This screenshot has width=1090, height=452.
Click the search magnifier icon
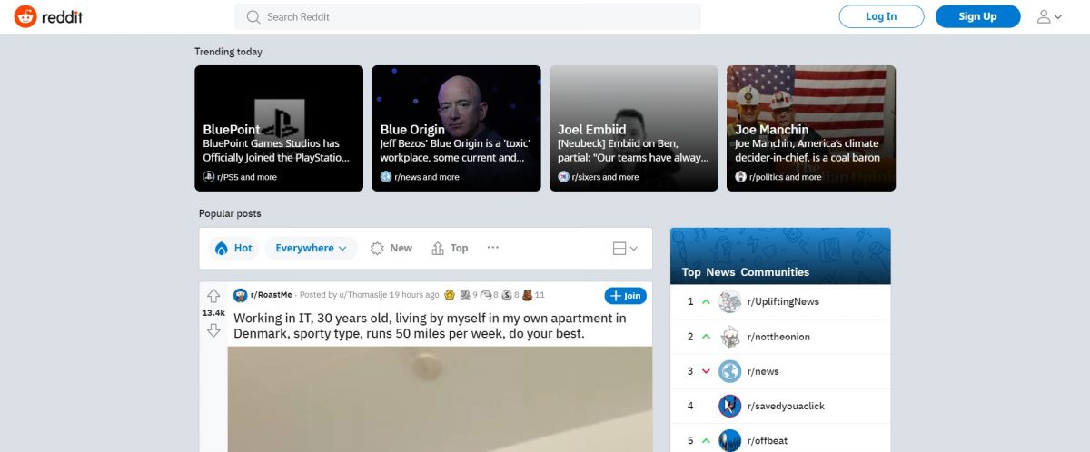click(253, 16)
